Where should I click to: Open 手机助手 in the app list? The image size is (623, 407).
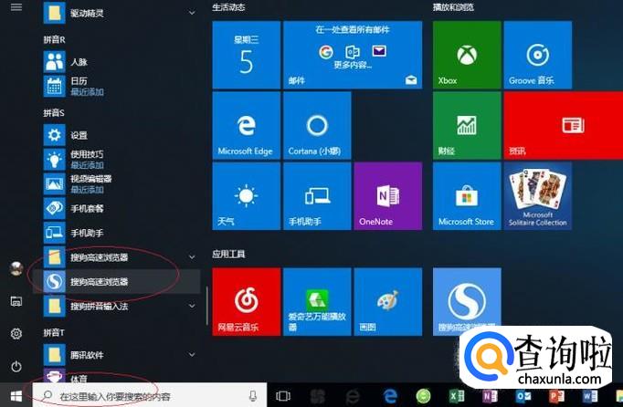coord(121,233)
